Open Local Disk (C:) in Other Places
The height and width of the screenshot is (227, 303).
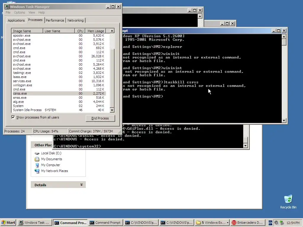click(51, 153)
